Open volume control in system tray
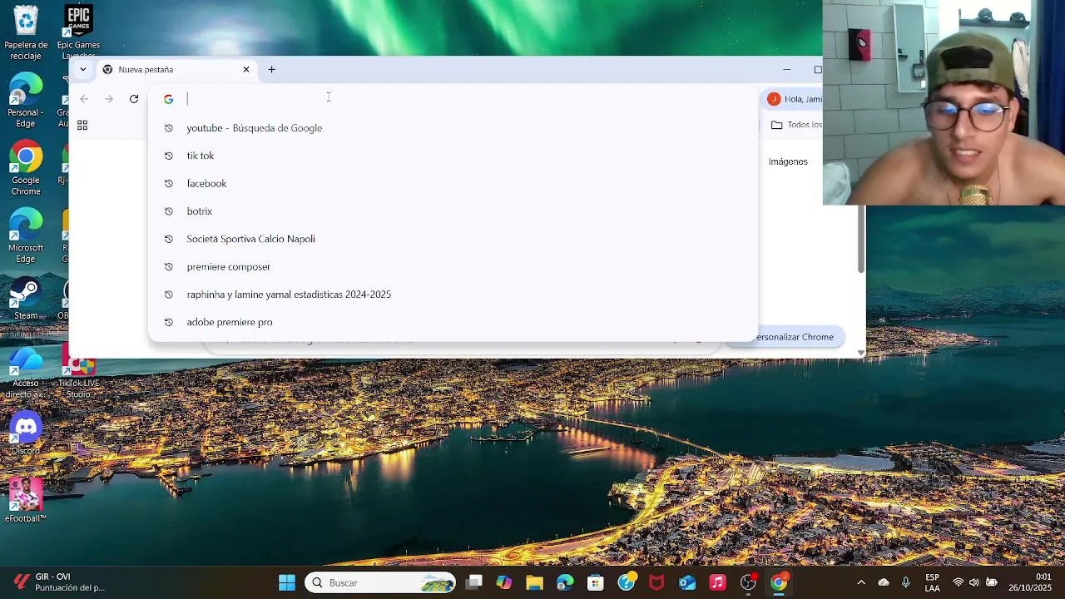 (x=974, y=582)
